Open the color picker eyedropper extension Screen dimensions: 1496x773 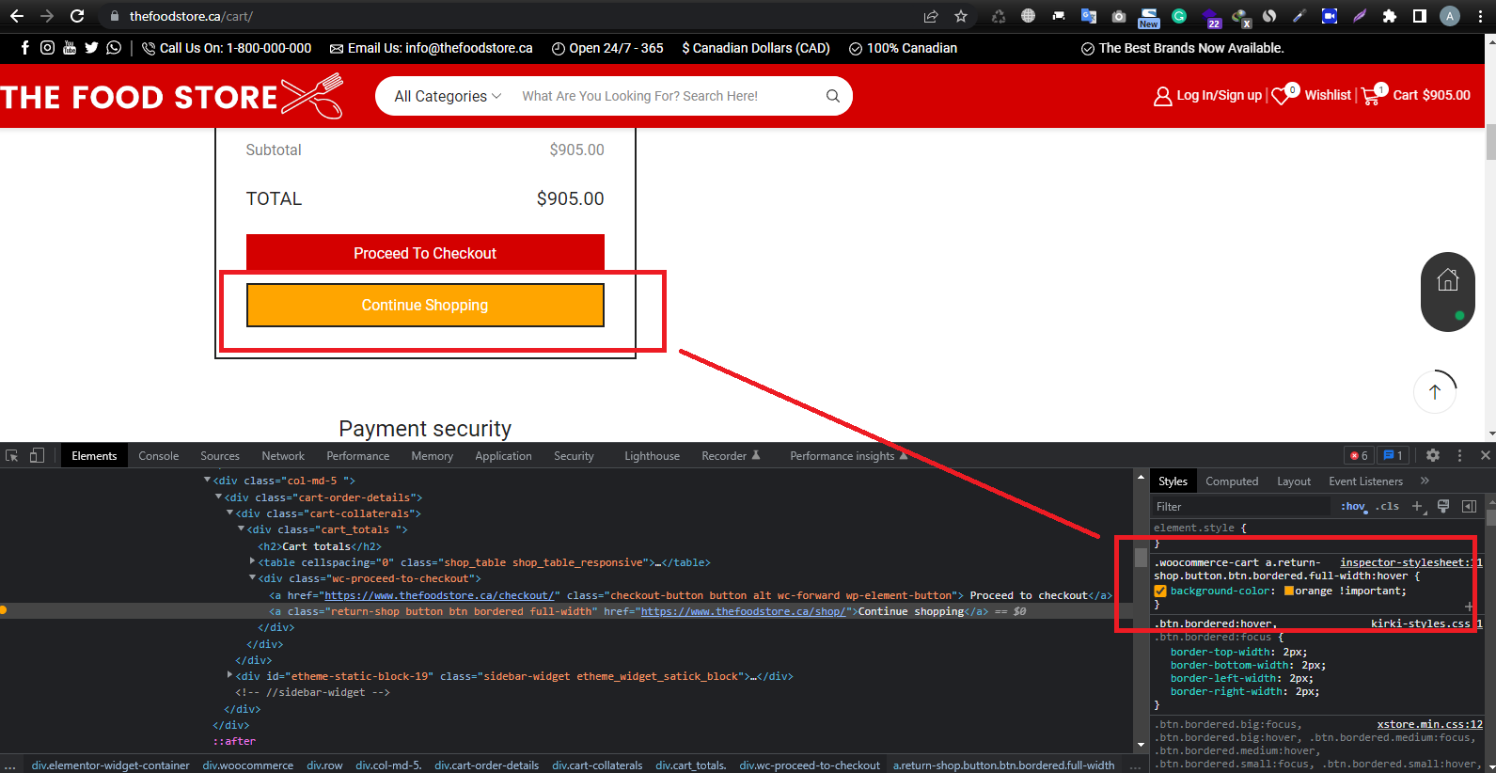[x=1299, y=16]
